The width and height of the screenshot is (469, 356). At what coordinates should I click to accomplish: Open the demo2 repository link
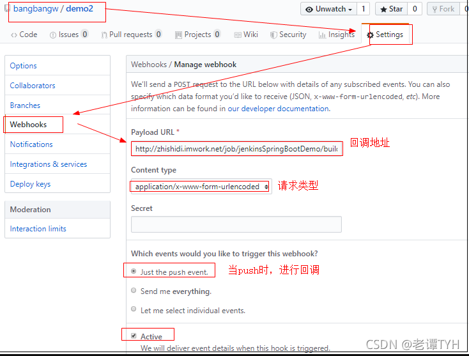79,9
